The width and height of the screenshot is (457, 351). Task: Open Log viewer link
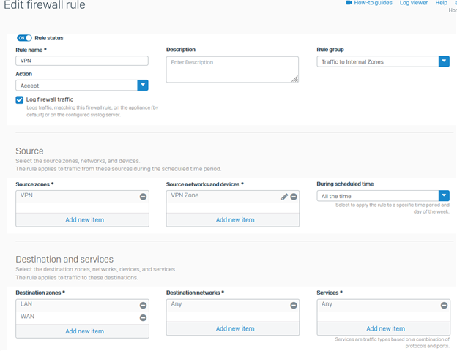[x=414, y=3]
